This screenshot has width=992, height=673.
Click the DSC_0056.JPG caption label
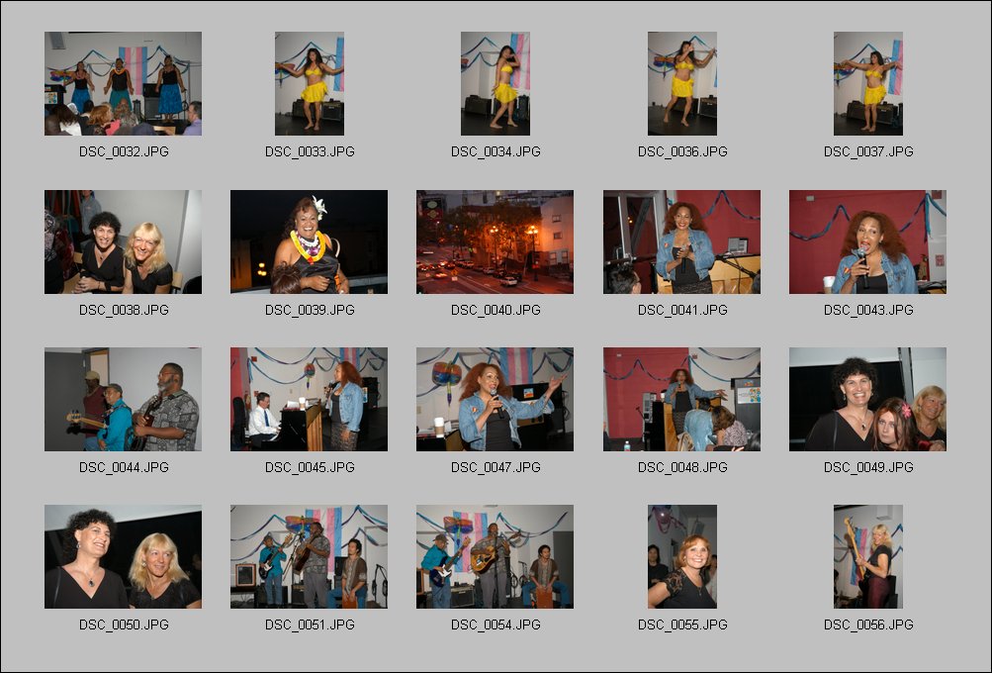coord(868,625)
